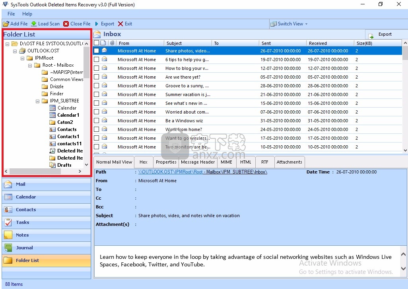Click the Exit toolbar icon
Viewport: 408px width, 289px height.
pyautogui.click(x=120, y=24)
